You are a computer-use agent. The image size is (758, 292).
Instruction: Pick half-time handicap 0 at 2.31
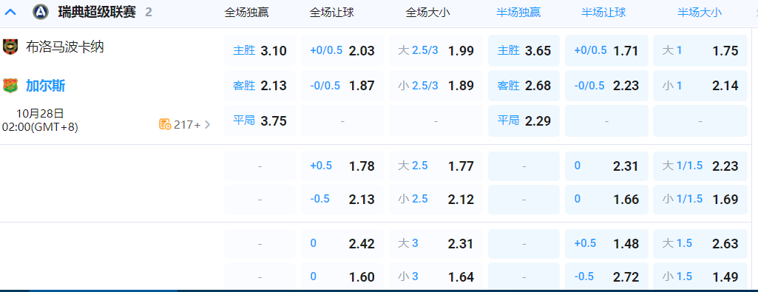tap(606, 166)
